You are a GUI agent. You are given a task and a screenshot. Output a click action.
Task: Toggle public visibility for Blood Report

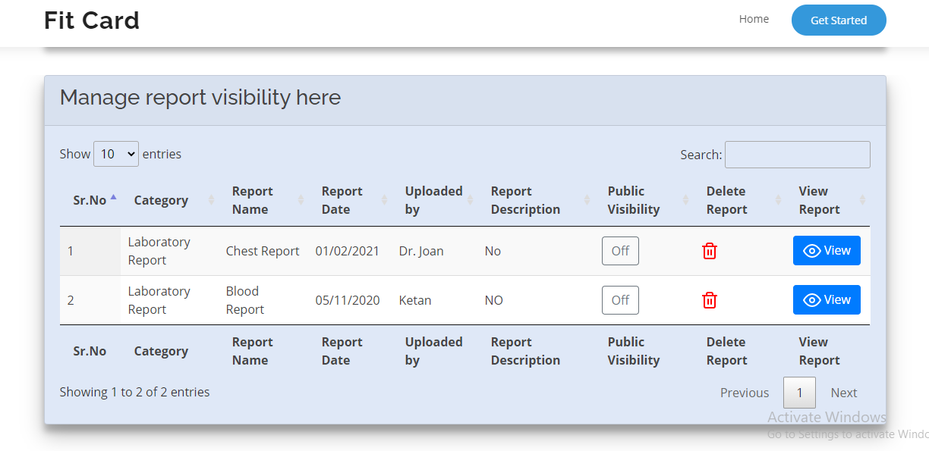coord(620,300)
